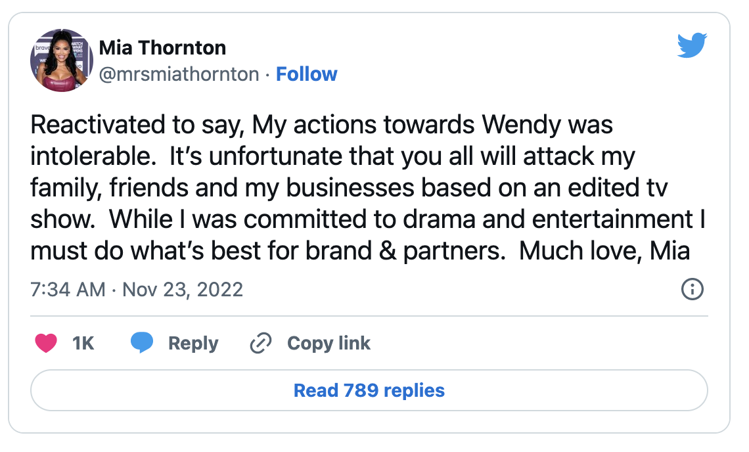Click the Nov 23, 2022 date
Screen dimensions: 749x452
point(183,290)
